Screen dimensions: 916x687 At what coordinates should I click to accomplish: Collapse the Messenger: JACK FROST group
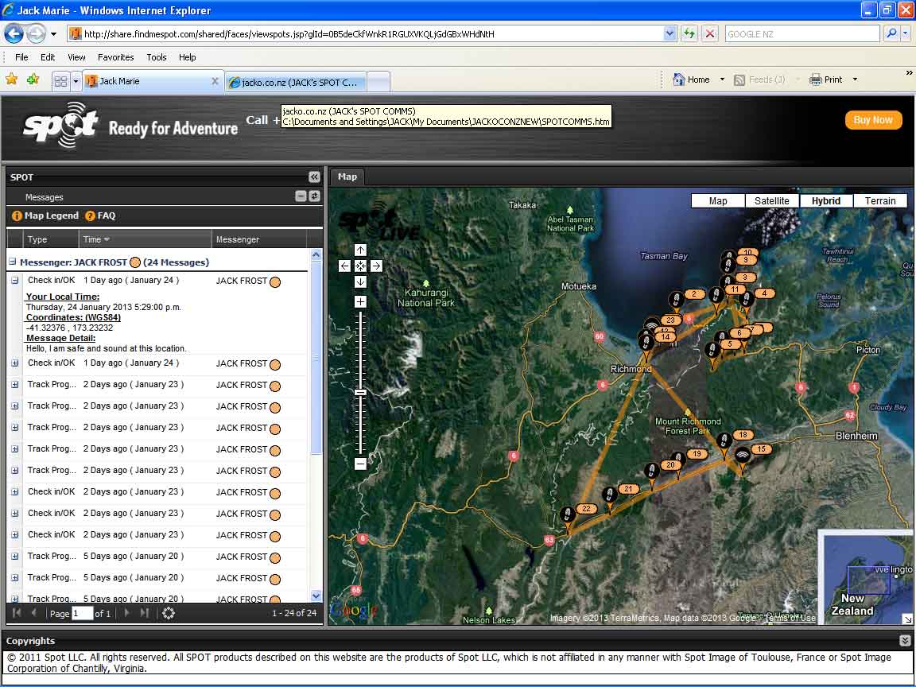12,262
